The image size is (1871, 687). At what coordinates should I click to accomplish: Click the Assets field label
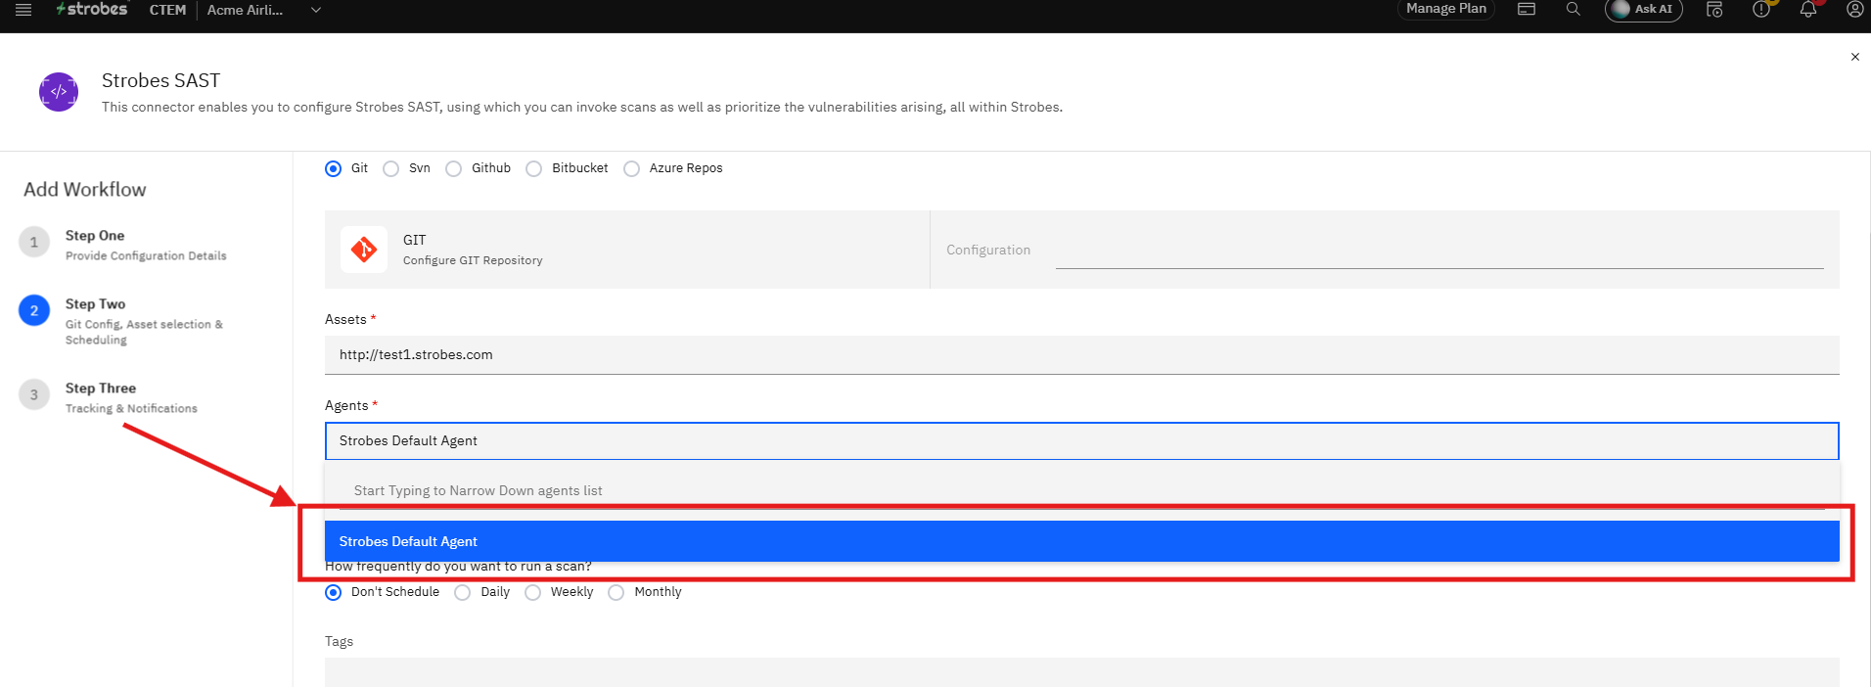[345, 319]
